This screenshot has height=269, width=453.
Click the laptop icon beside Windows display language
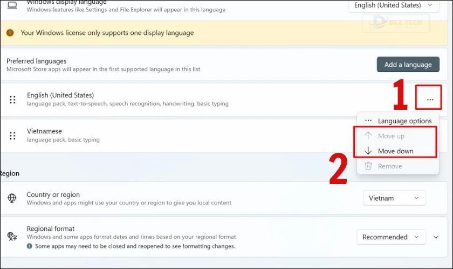pos(12,5)
